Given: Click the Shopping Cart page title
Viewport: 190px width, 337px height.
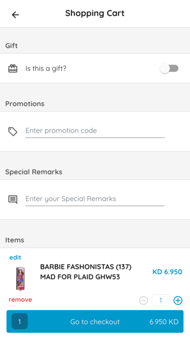Looking at the screenshot, I should [95, 13].
